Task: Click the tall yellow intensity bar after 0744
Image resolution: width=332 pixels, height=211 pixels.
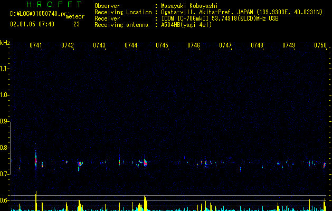Action: pyautogui.click(x=146, y=203)
